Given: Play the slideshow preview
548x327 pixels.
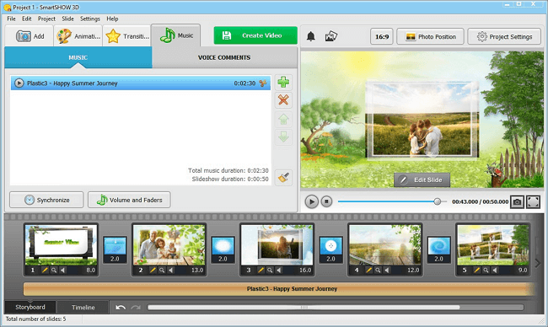Looking at the screenshot, I should point(311,201).
